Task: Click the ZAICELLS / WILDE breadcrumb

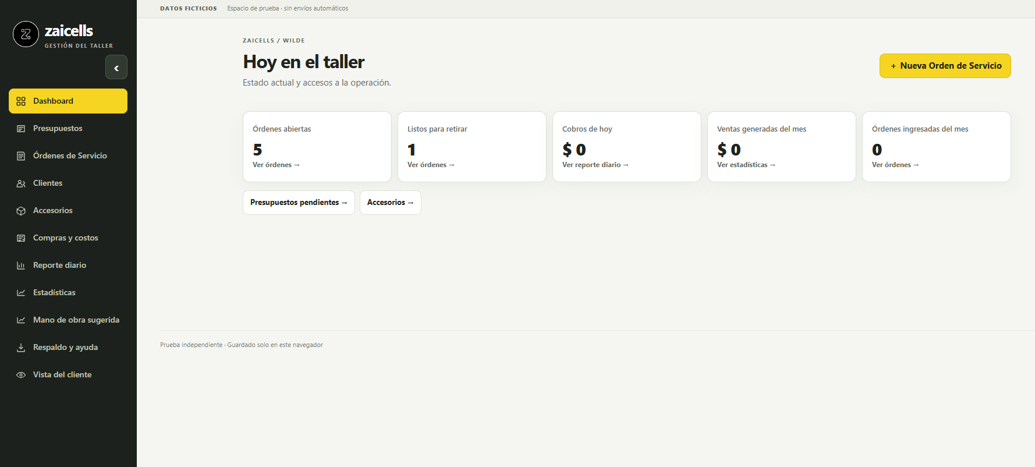Action: pos(274,41)
